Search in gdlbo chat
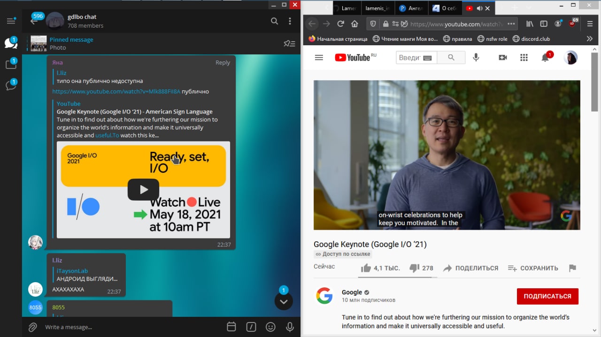Viewport: 601px width, 337px height. (275, 21)
